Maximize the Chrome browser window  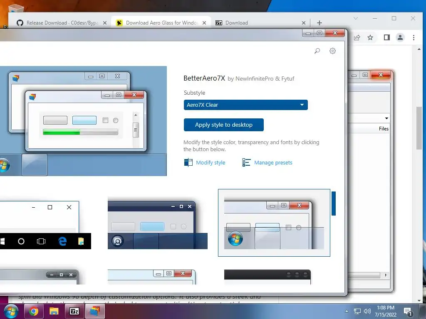click(394, 18)
